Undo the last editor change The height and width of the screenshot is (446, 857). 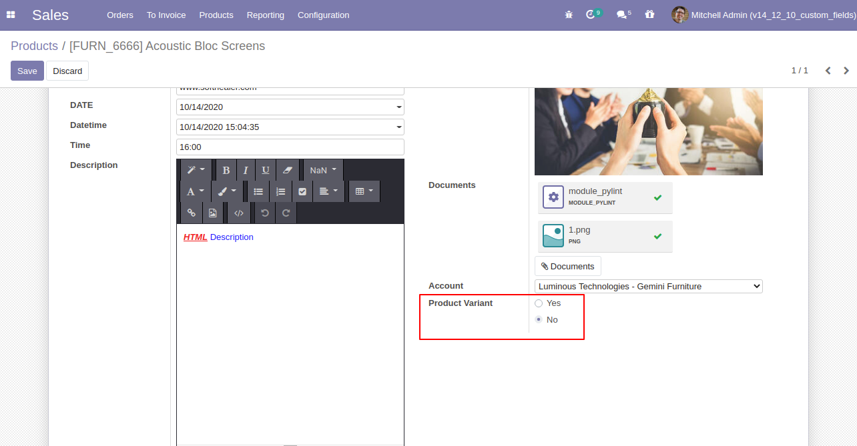point(265,213)
